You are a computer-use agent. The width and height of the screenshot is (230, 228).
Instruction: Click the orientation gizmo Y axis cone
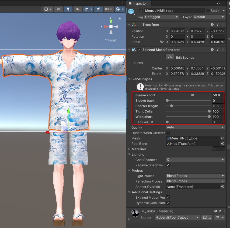pos(111,22)
